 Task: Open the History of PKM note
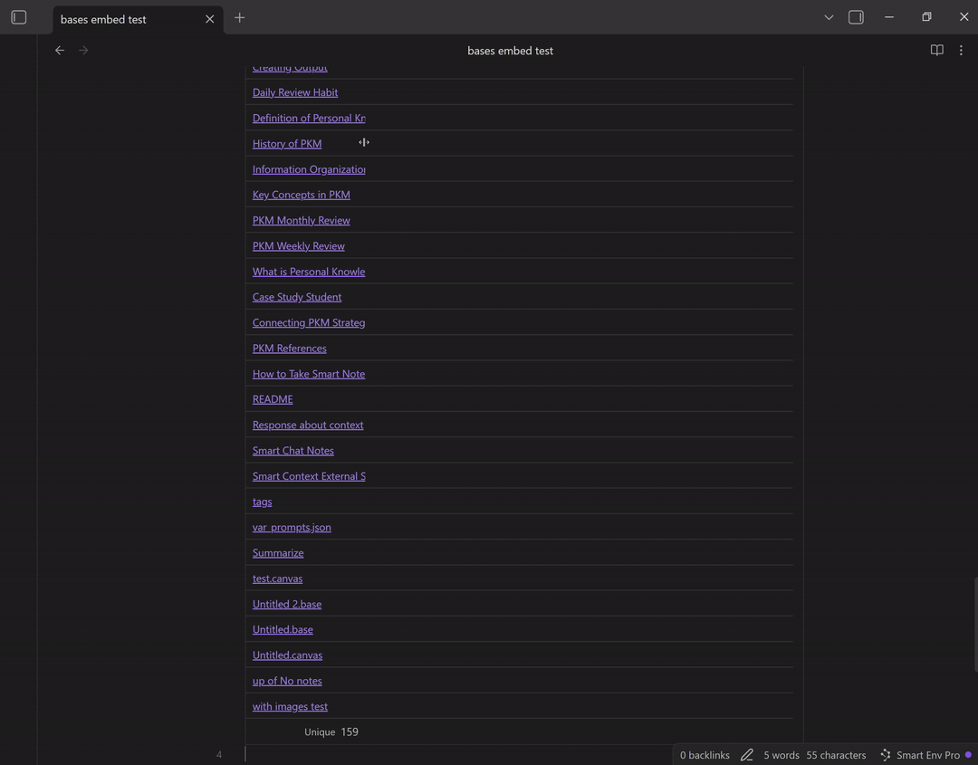pyautogui.click(x=287, y=144)
